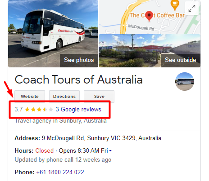Click the Closed hours status text
This screenshot has height=181, width=209.
tap(45, 151)
